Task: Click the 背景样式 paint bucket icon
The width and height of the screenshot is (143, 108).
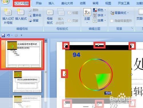Action: (112, 13)
